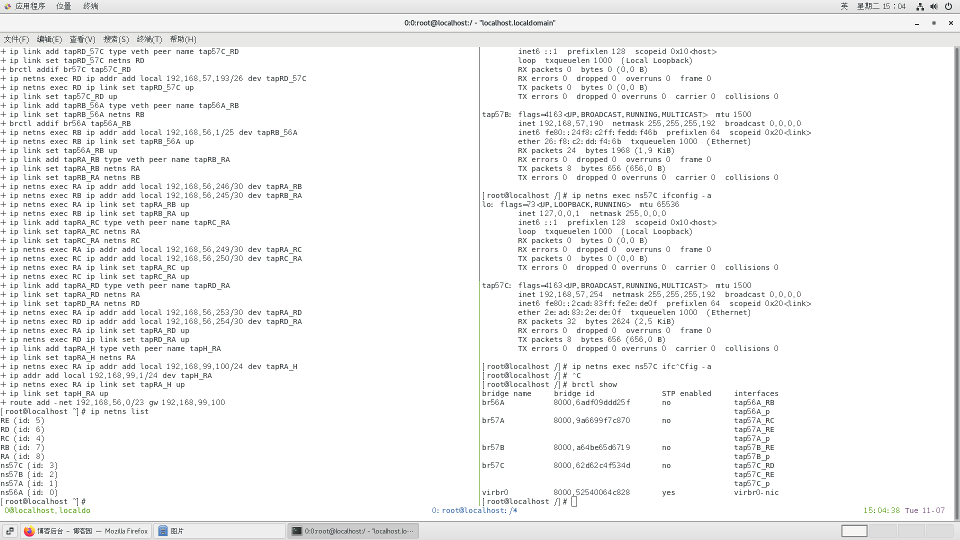Viewport: 960px width, 540px height.
Task: Click the right pane prompt cursor
Action: coord(574,501)
